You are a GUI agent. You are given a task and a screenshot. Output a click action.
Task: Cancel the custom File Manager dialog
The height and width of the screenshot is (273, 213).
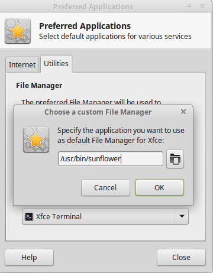tap(105, 187)
